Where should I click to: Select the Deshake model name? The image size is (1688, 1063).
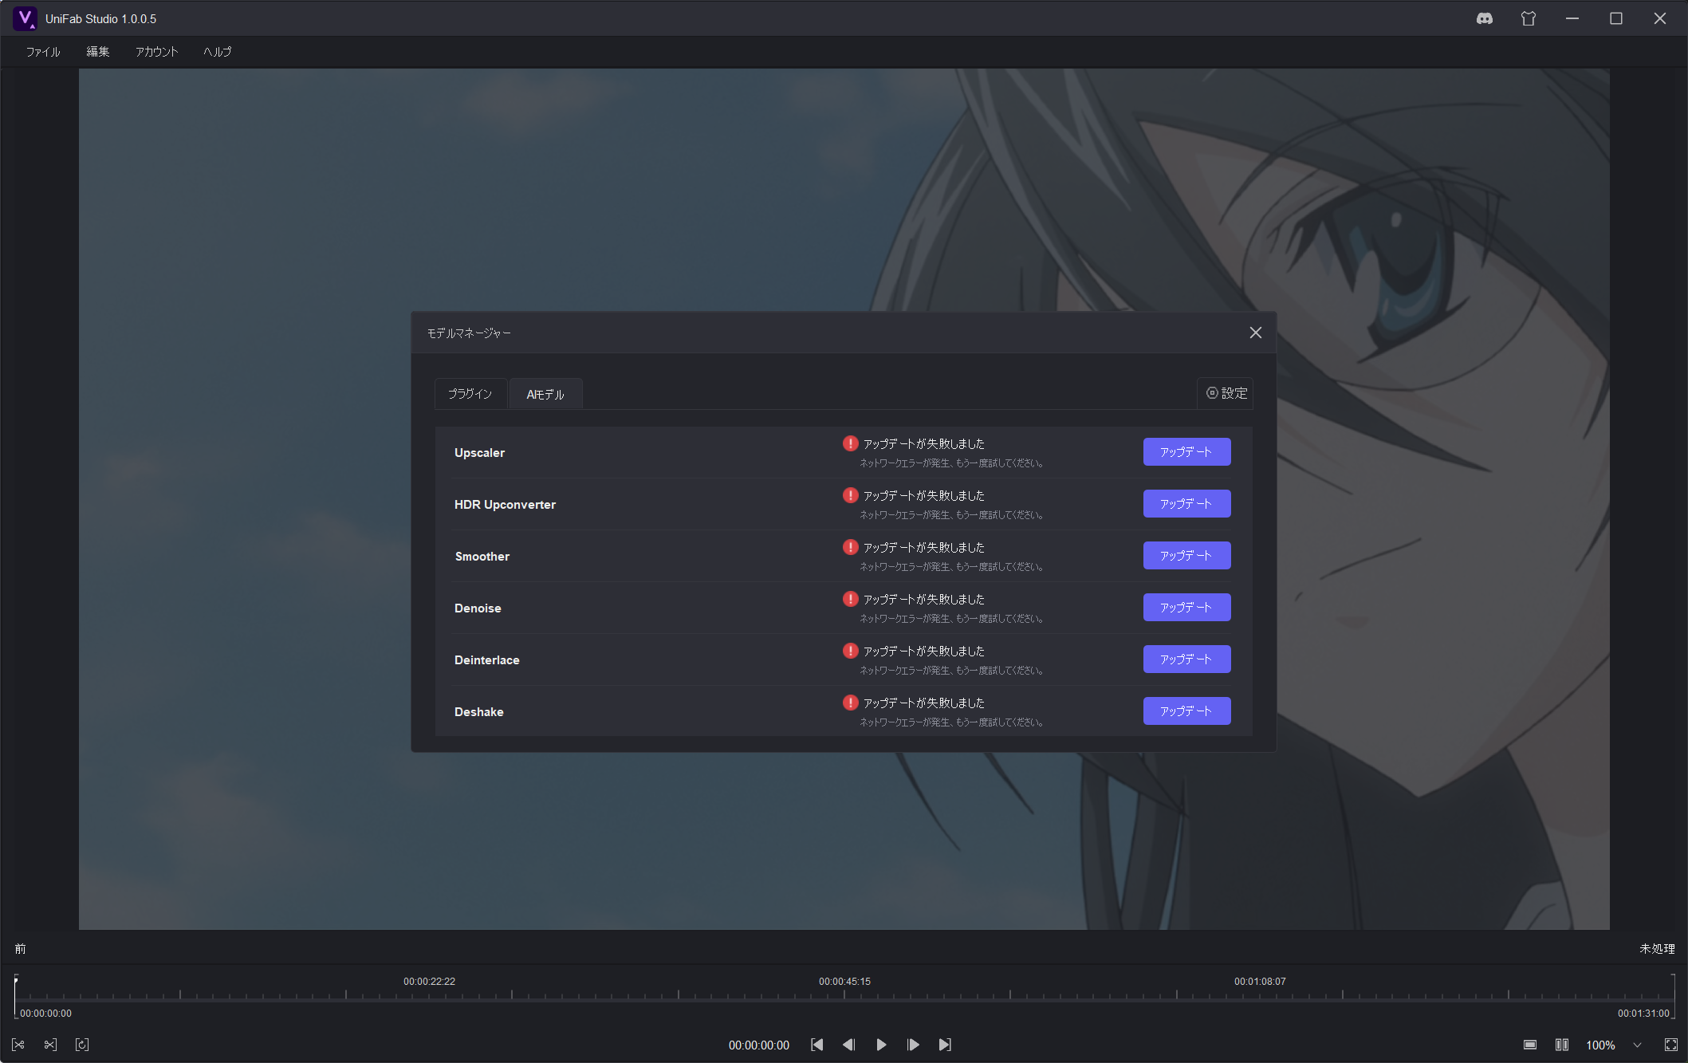[x=478, y=712]
